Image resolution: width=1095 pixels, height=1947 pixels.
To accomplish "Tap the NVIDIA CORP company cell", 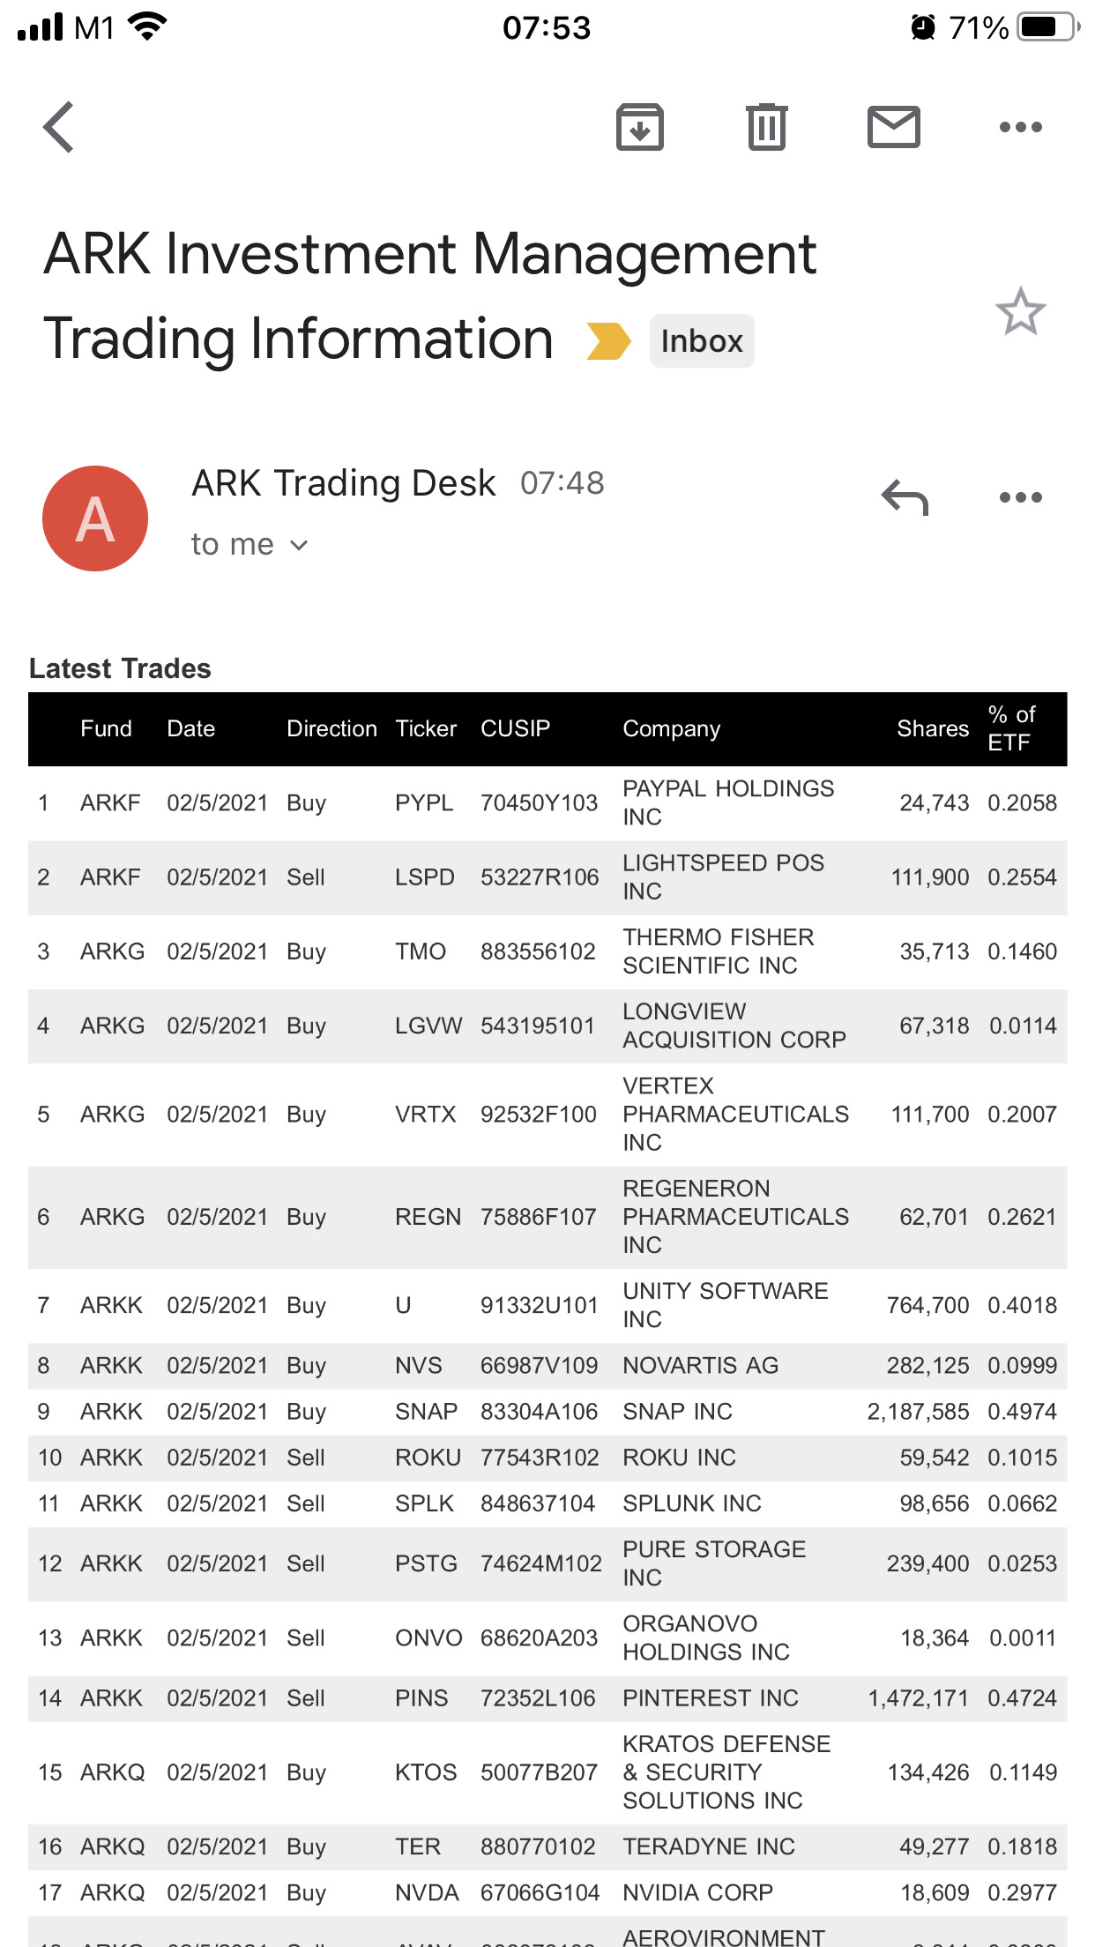I will [x=697, y=1892].
